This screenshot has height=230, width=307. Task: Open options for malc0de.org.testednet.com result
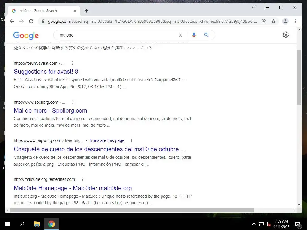click(82, 179)
